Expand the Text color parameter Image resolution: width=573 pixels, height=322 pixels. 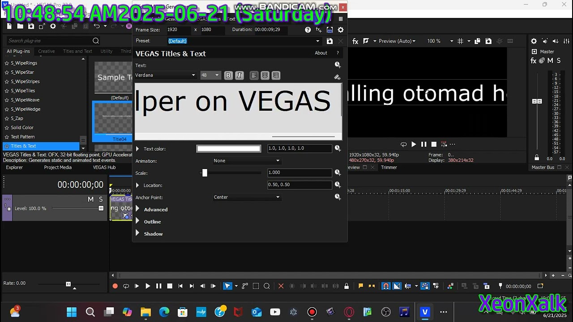(x=137, y=148)
